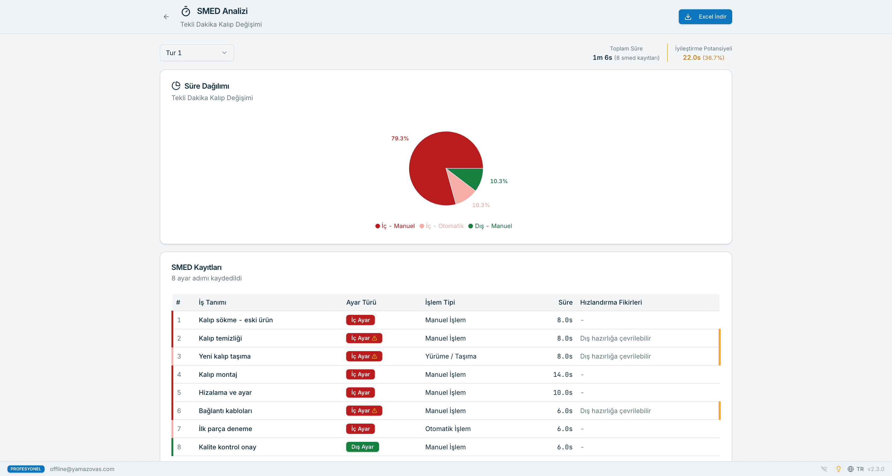
Task: Select the 'Kalıp montaj' job name
Action: (218, 374)
